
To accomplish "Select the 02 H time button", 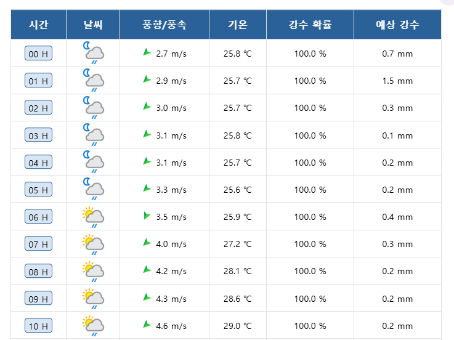I will click(38, 108).
